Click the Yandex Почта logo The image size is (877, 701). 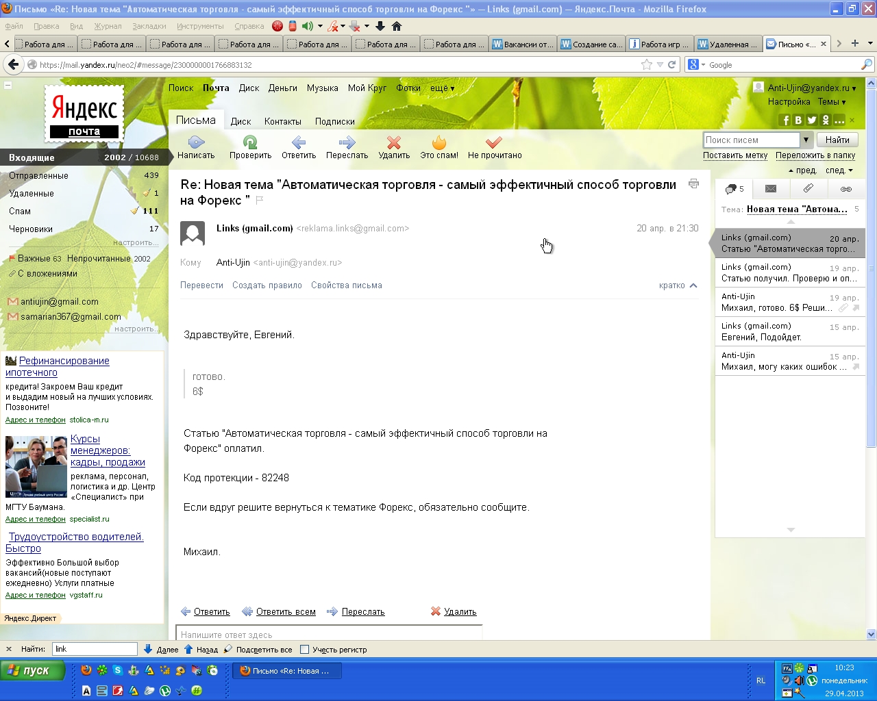[84, 114]
